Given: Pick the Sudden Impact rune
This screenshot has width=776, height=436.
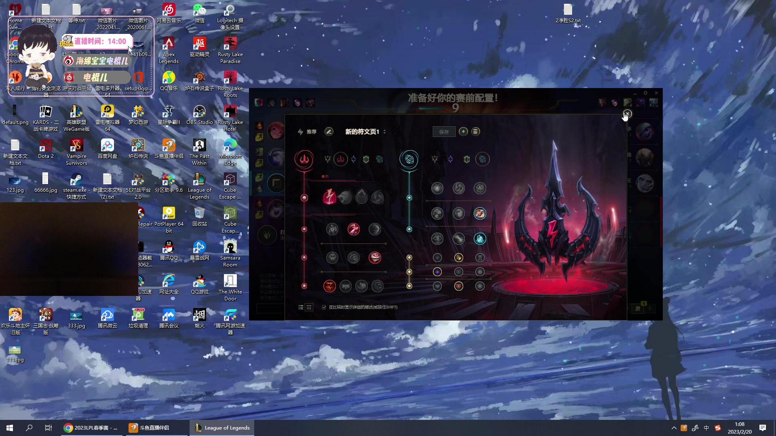Looking at the screenshot, I should (375, 229).
